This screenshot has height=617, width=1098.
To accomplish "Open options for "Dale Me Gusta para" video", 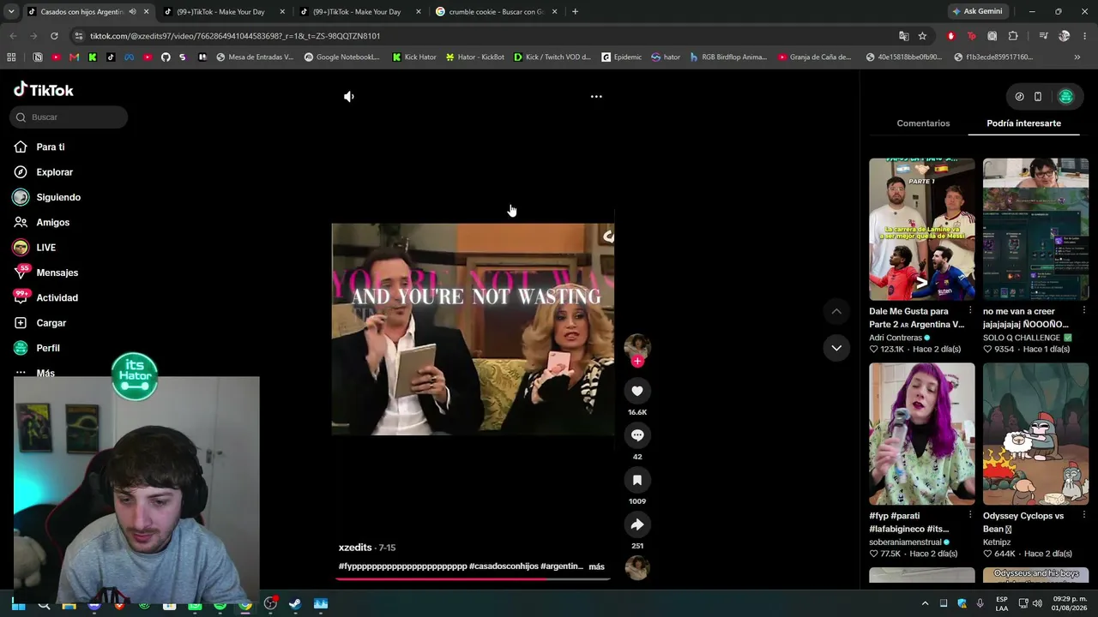I will [970, 311].
